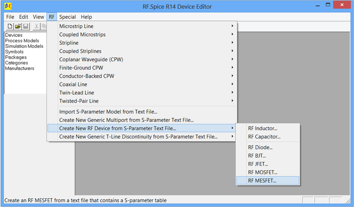Select Packages in the left list
Viewport: 354px width, 207px height.
tap(16, 57)
